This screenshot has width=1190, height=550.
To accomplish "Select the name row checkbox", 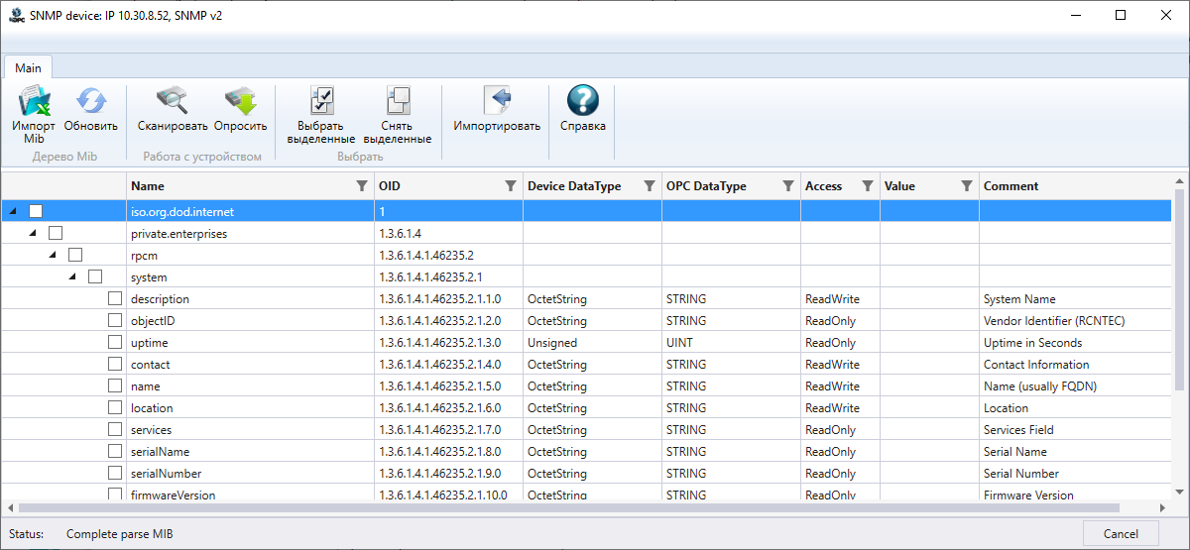I will (115, 385).
